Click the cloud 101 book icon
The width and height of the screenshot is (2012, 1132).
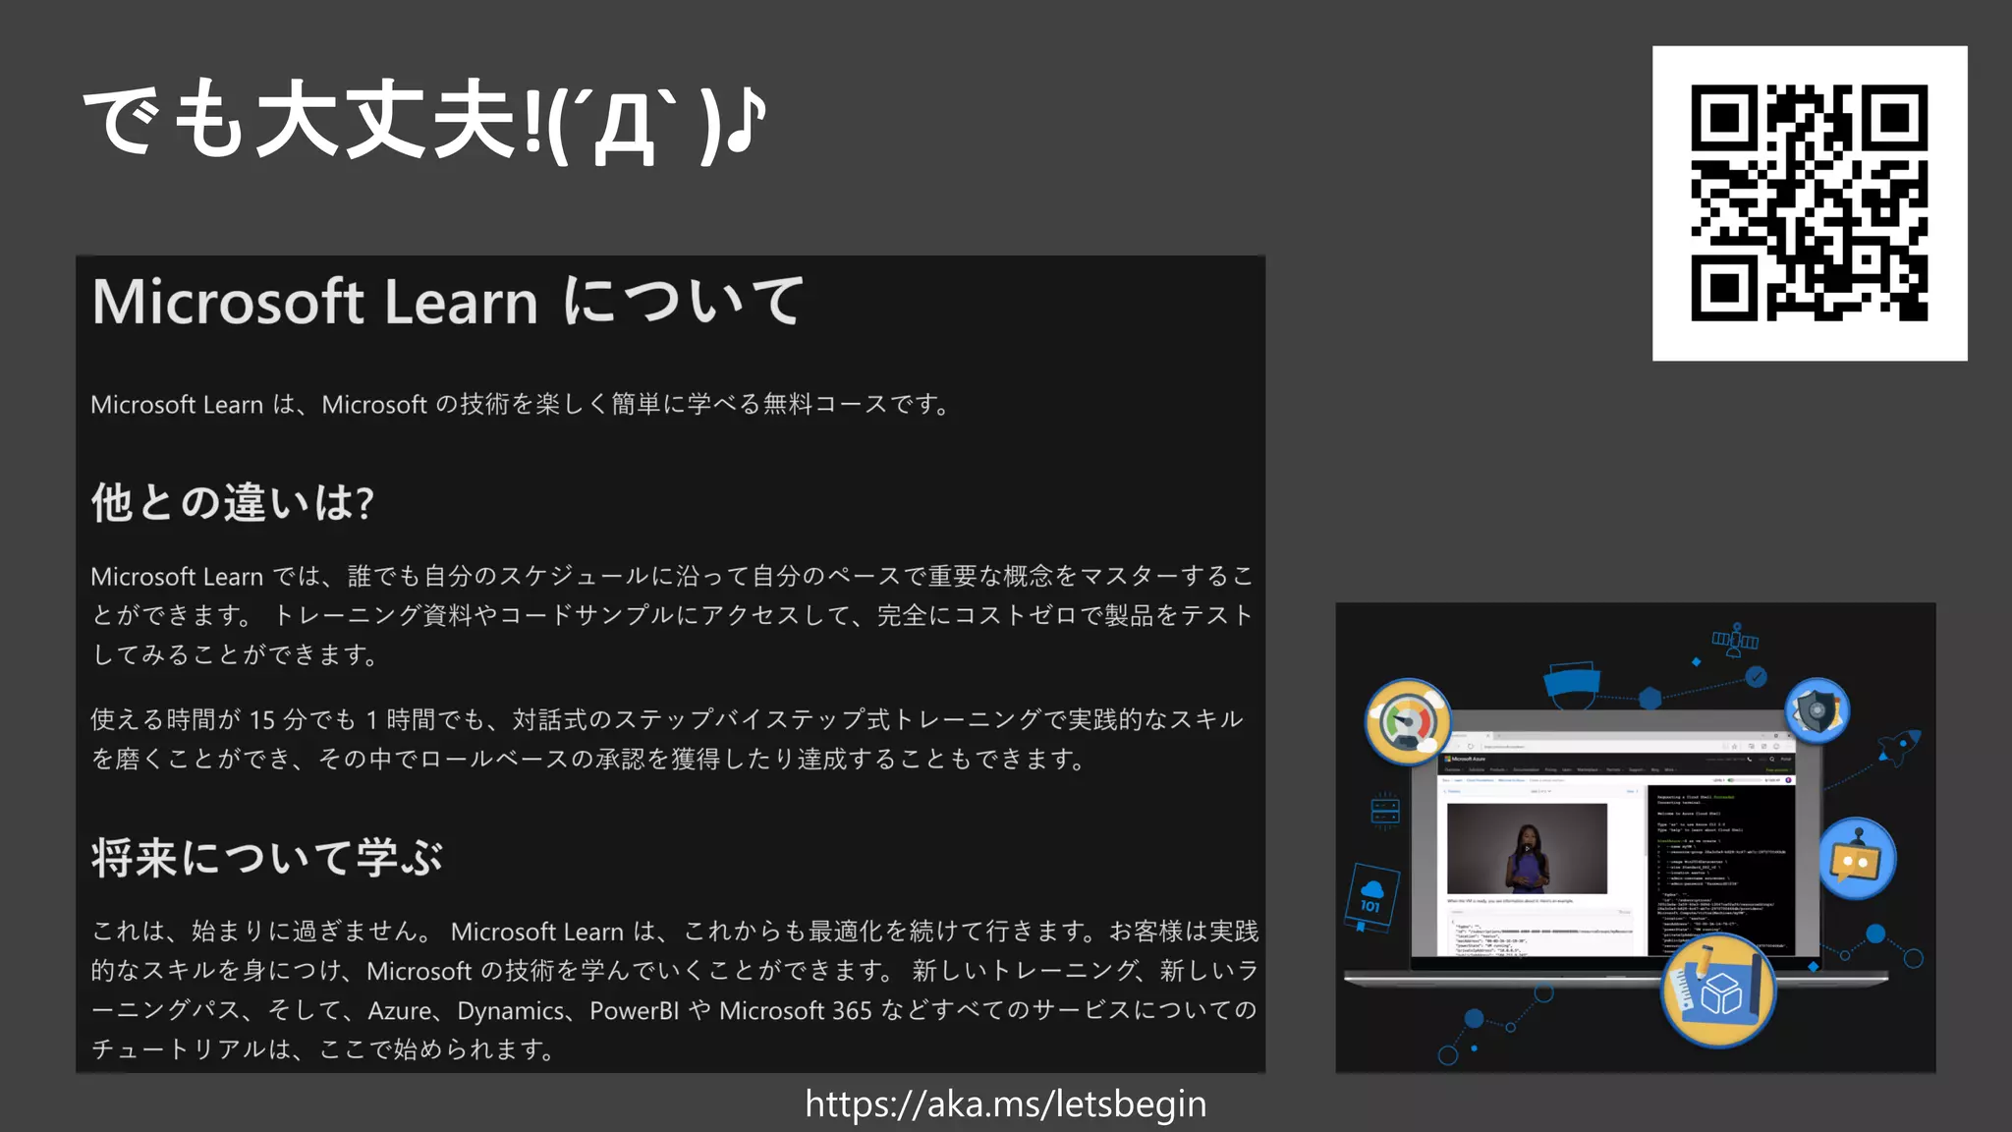coord(1371,898)
